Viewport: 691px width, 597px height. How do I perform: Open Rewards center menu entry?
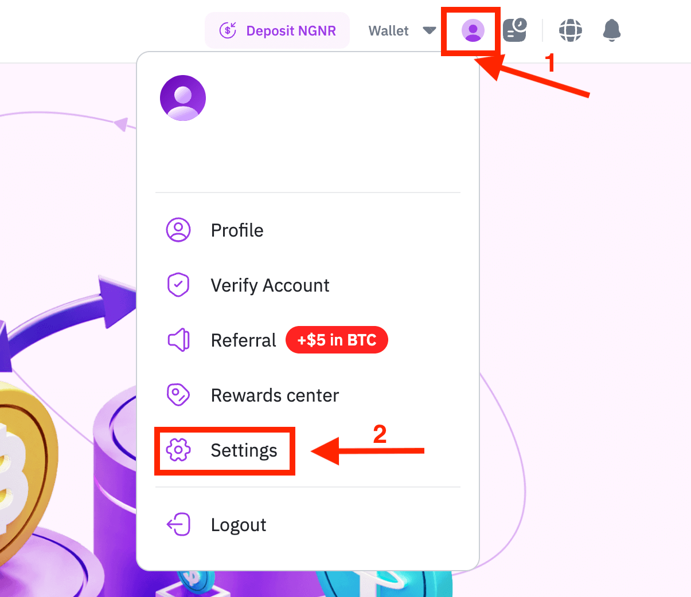(275, 395)
